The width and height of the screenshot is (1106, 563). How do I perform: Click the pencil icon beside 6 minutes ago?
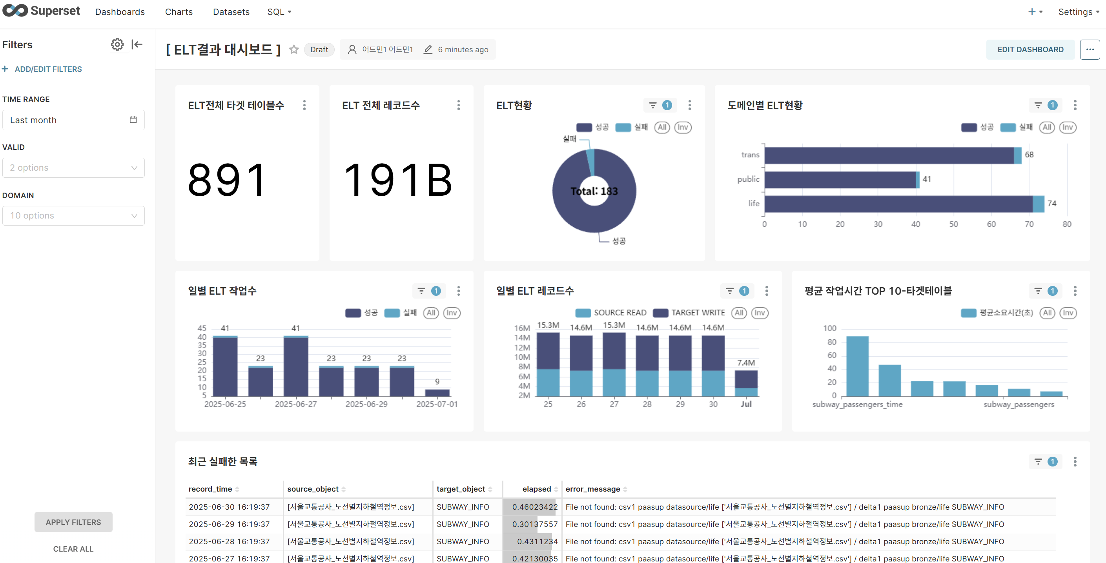pos(428,49)
